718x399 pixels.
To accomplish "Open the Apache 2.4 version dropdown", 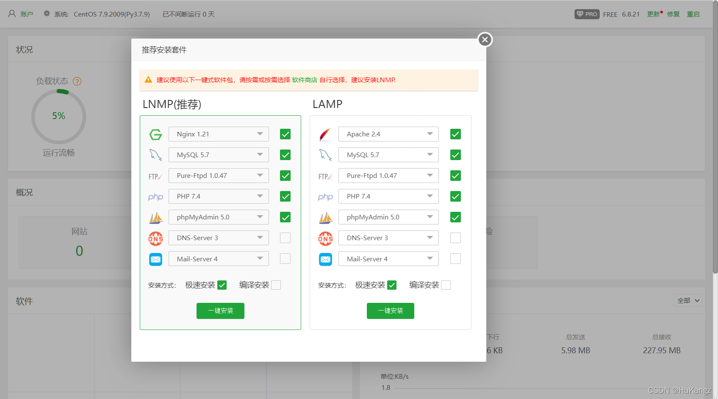I will 388,134.
